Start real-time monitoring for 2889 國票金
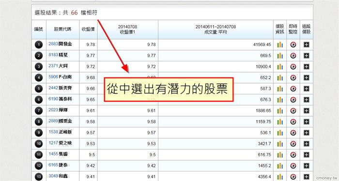This screenshot has height=181, width=339. [x=293, y=122]
